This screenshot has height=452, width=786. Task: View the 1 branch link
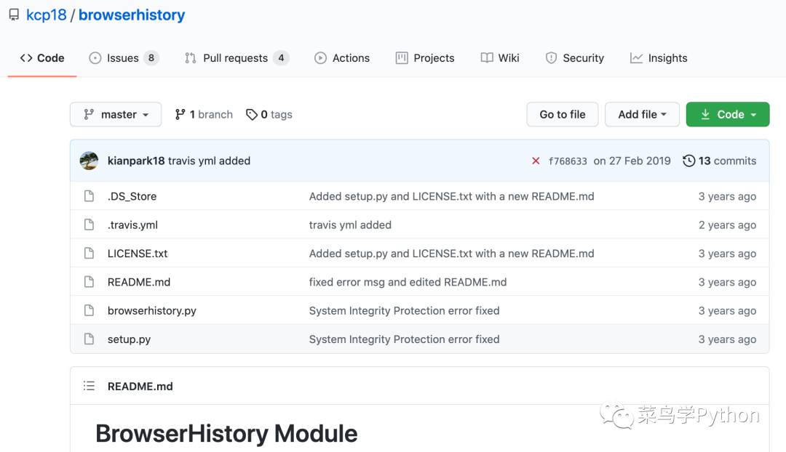[204, 115]
